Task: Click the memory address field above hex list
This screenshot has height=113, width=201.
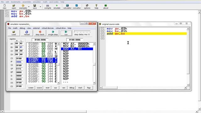Action: (x=40, y=40)
